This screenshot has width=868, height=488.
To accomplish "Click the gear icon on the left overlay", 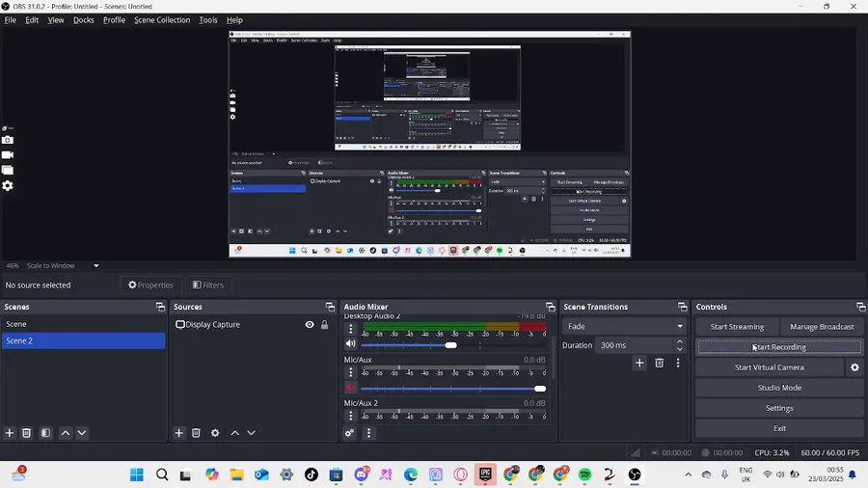I will [7, 185].
